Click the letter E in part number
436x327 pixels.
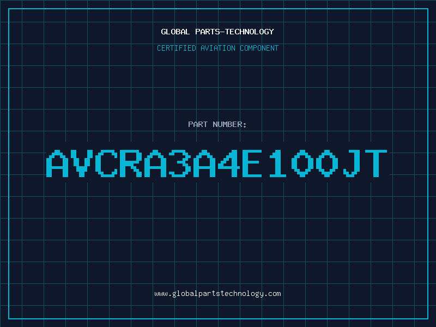pos(254,163)
